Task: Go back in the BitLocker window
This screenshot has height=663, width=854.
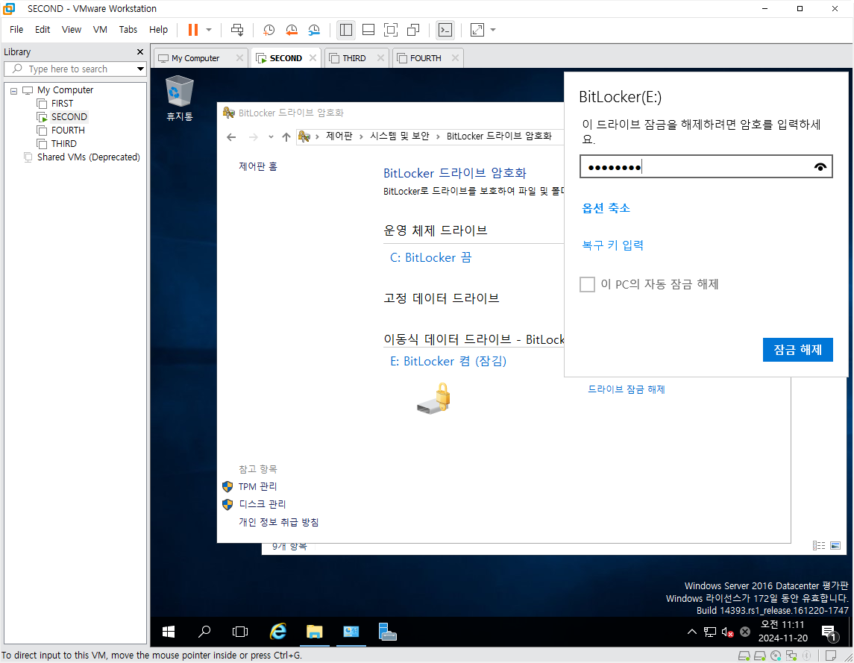Action: pos(231,136)
